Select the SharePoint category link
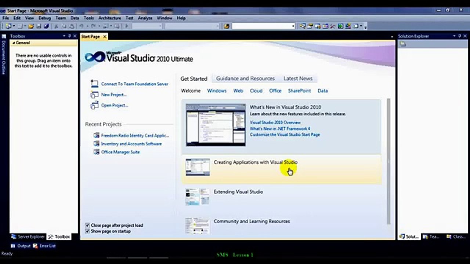Screen dimensions: 470x264 299,91
